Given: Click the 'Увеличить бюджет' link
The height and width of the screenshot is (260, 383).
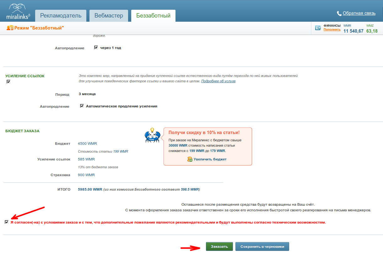Looking at the screenshot, I should coord(210,160).
